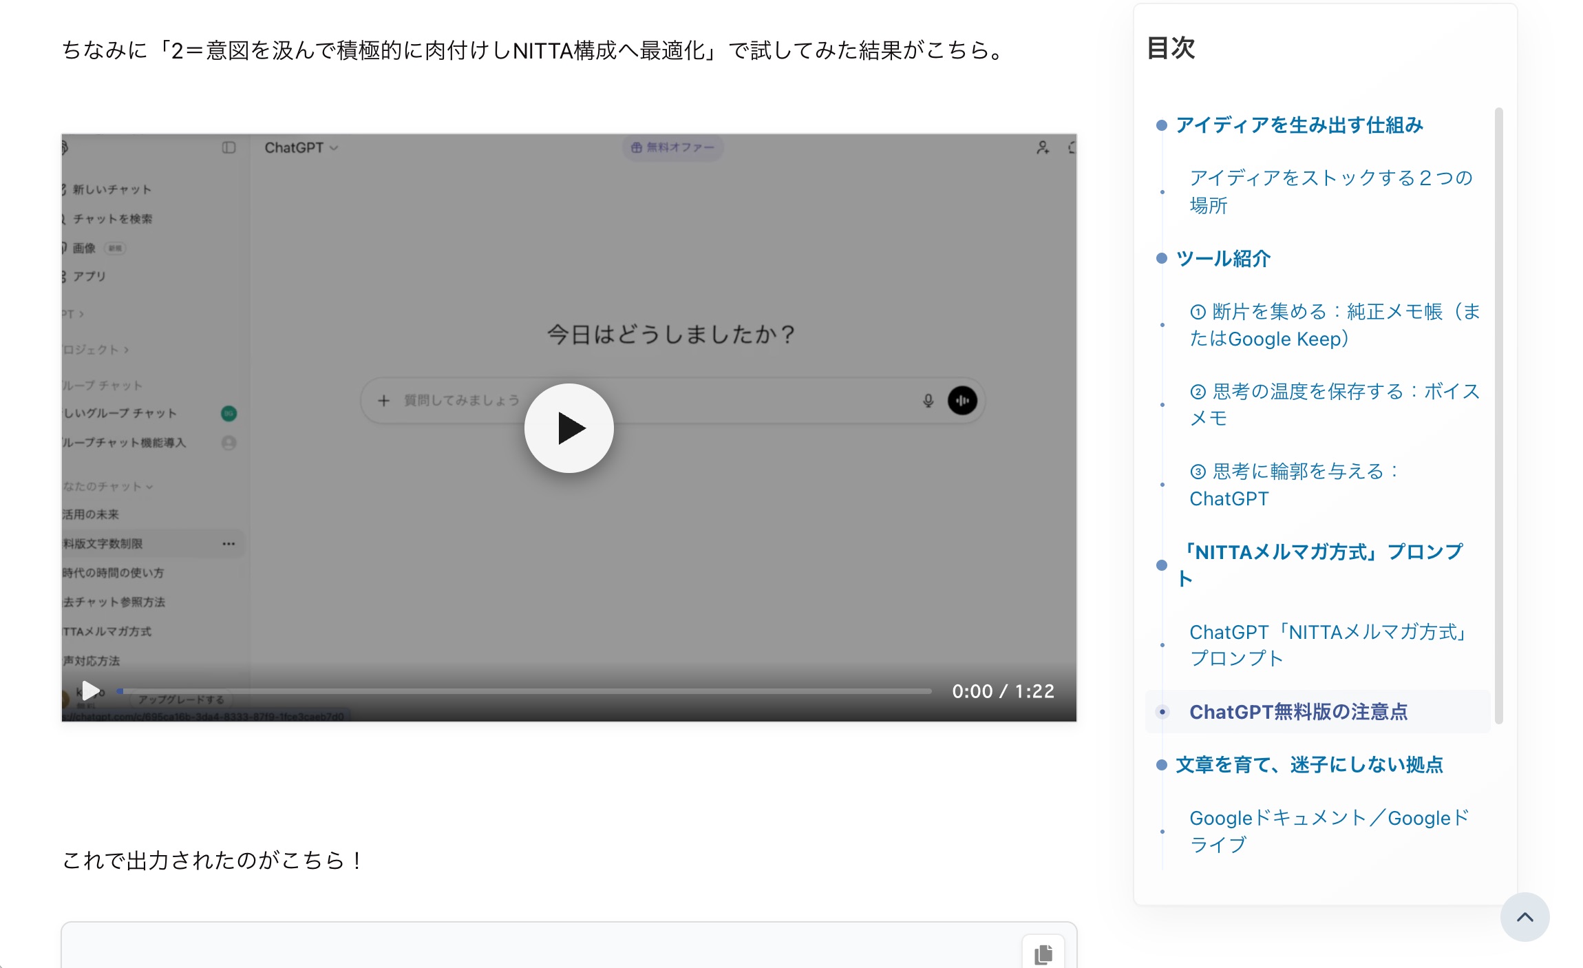This screenshot has width=1583, height=968.
Task: Click the table of contents scrollbar
Action: (1498, 413)
